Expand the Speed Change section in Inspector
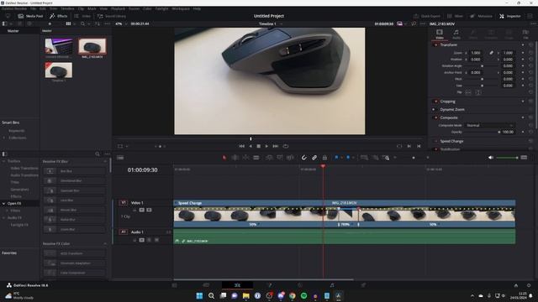This screenshot has height=302, width=538. coord(451,141)
